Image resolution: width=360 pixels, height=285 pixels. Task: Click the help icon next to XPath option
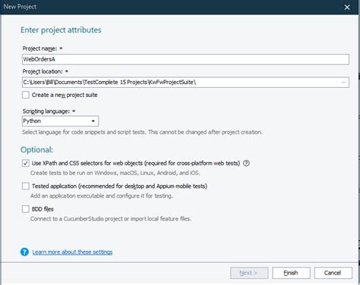click(x=246, y=163)
